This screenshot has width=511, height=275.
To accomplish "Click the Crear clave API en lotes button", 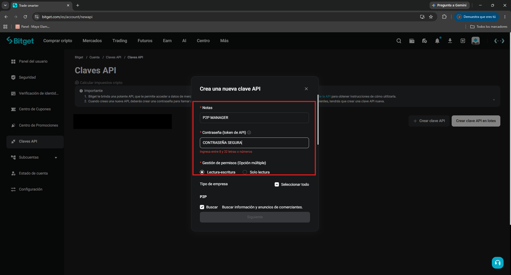I will 476,121.
